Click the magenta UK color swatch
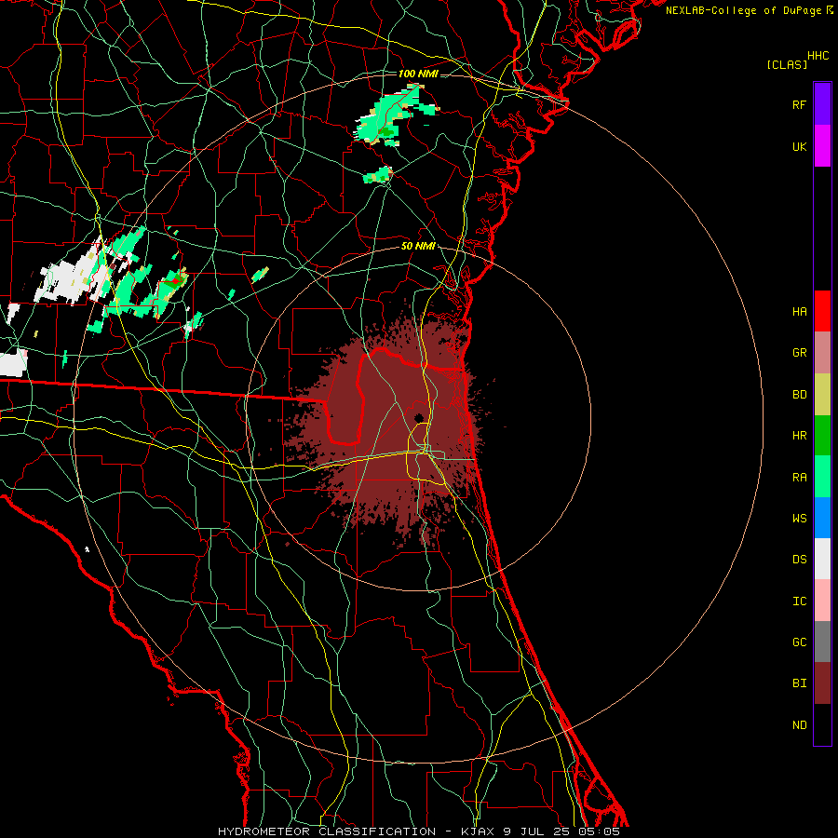The height and width of the screenshot is (838, 838). (x=822, y=146)
